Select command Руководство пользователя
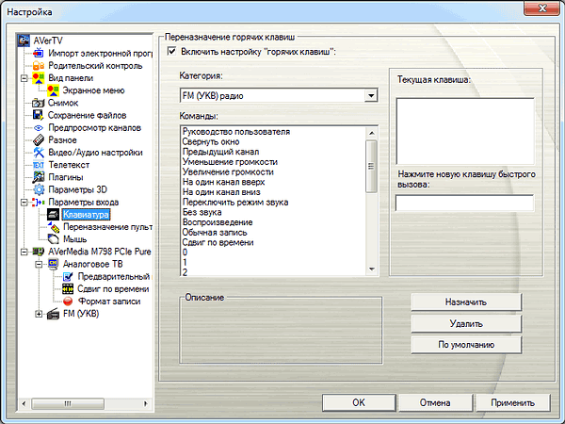 click(x=273, y=132)
